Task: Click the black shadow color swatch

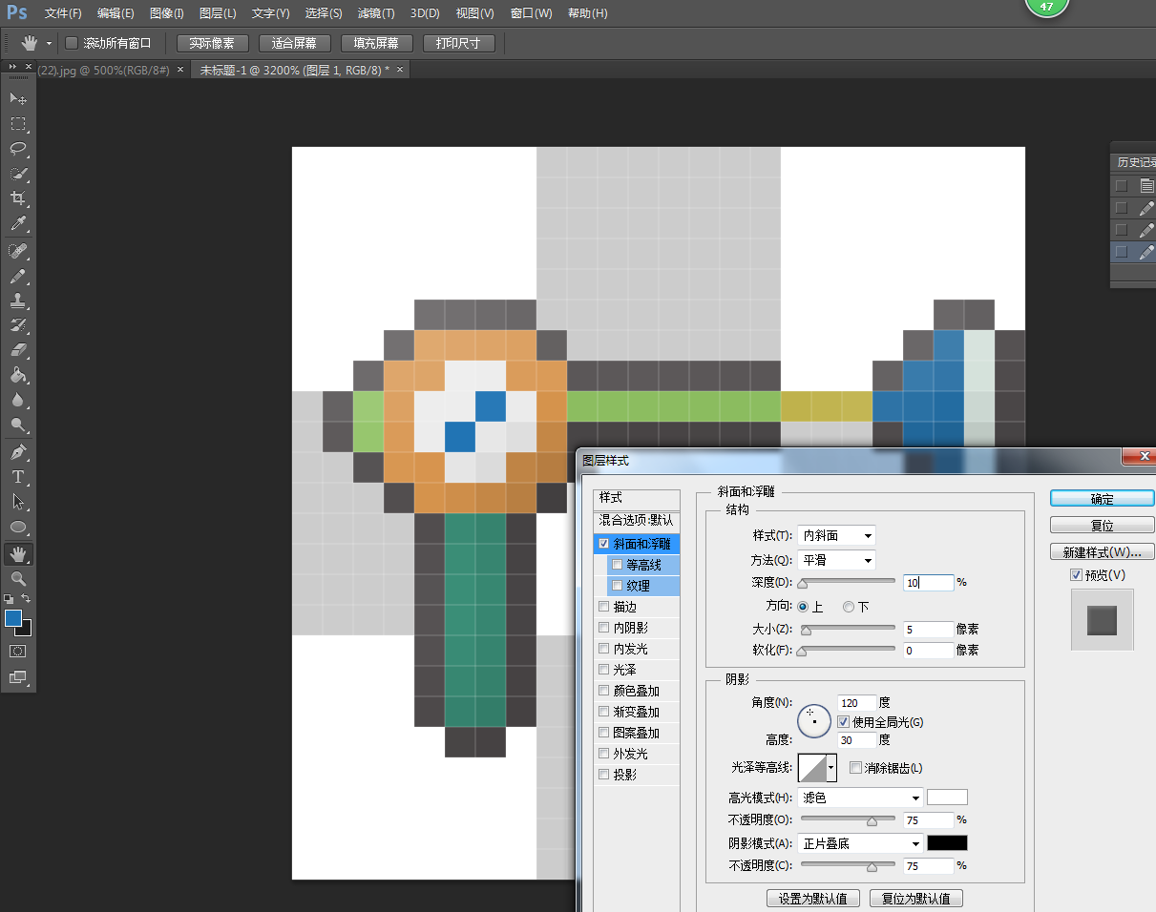Action: click(x=948, y=843)
